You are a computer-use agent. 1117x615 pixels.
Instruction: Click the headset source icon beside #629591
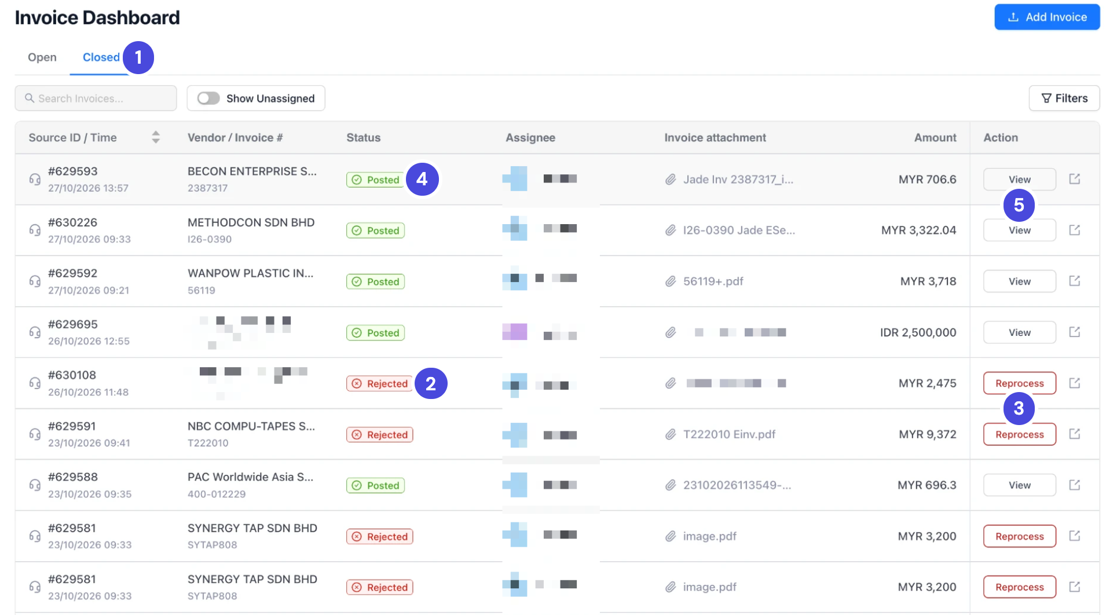(35, 434)
